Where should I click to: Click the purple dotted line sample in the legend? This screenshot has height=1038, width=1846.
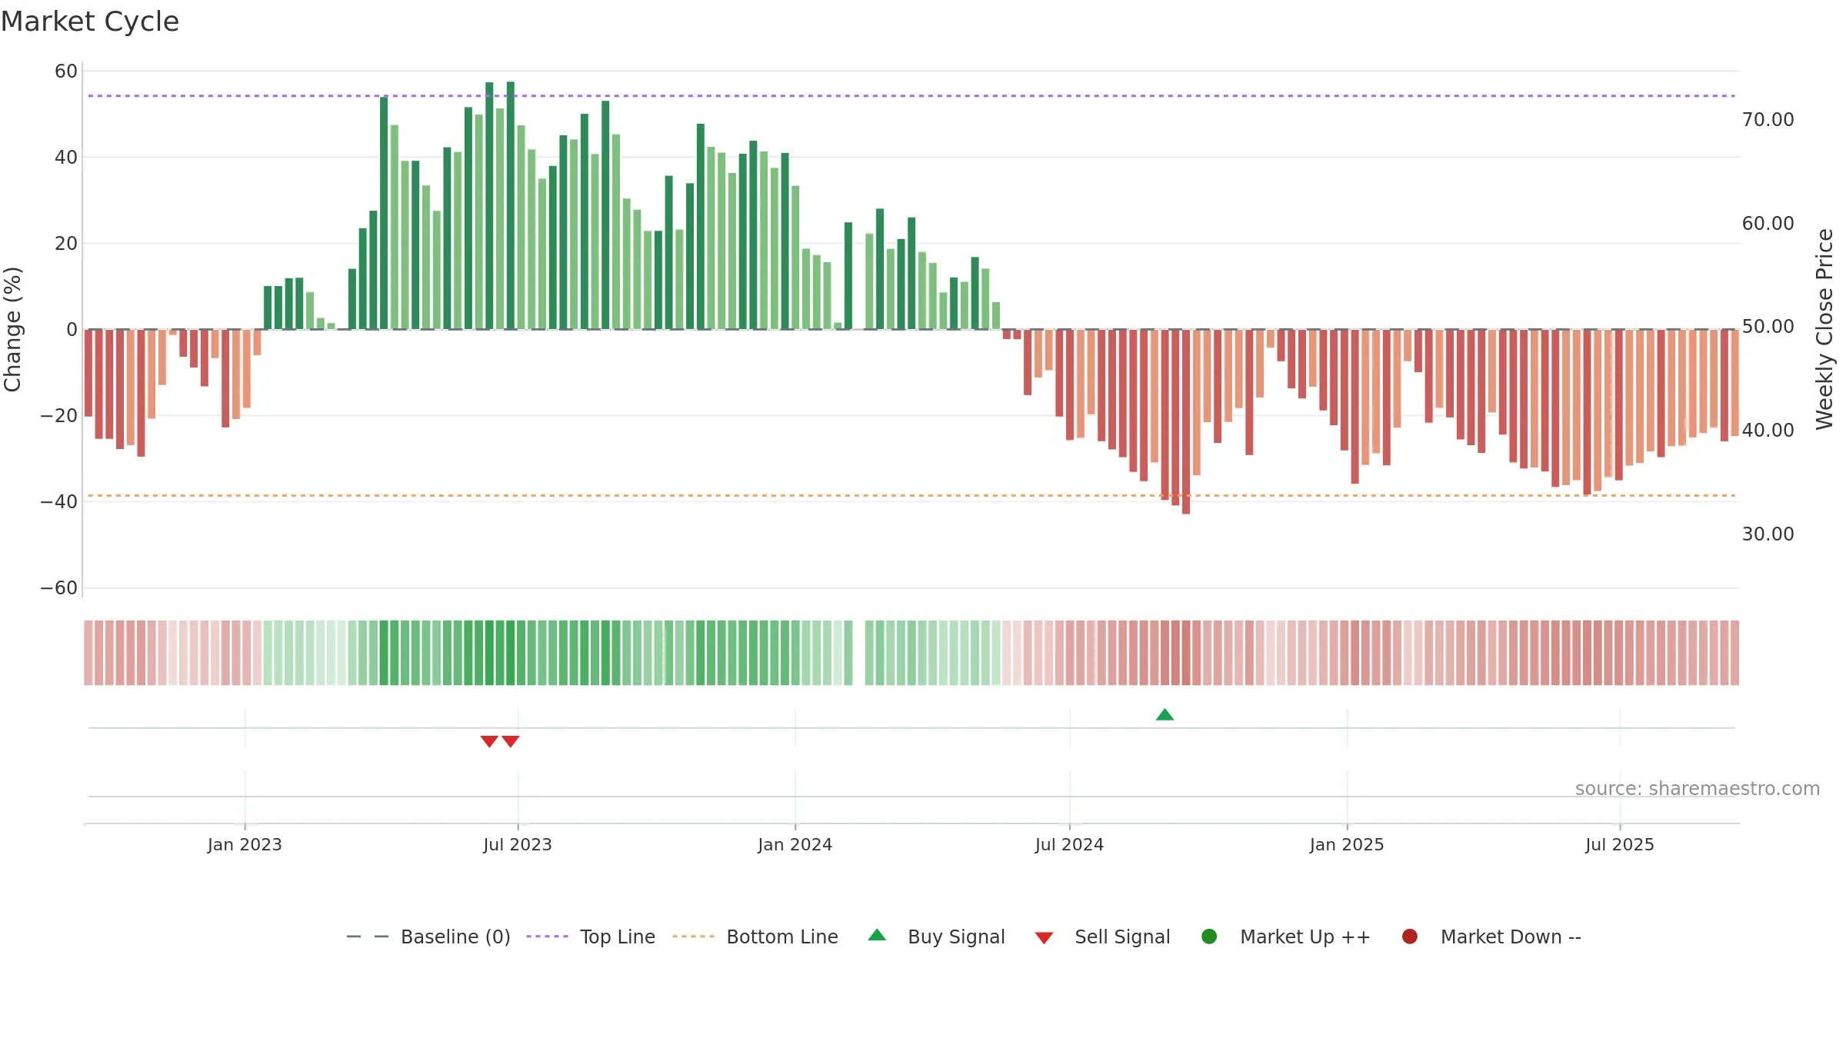pyautogui.click(x=548, y=937)
